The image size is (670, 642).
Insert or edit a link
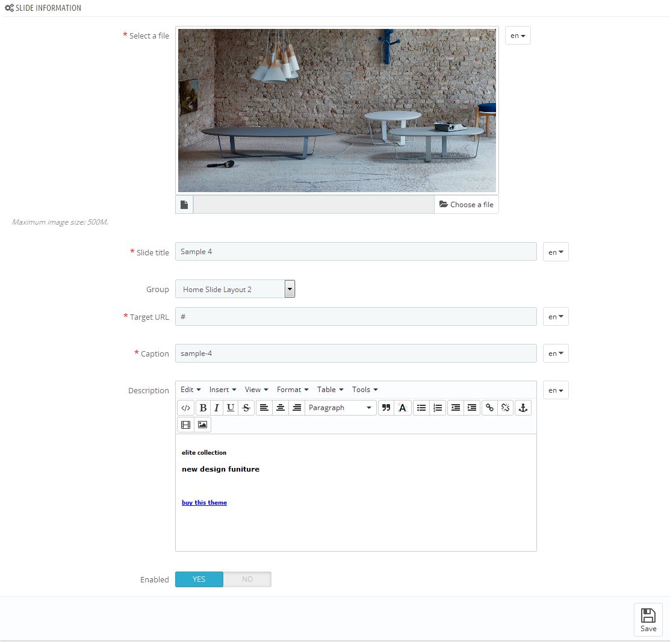coord(489,408)
